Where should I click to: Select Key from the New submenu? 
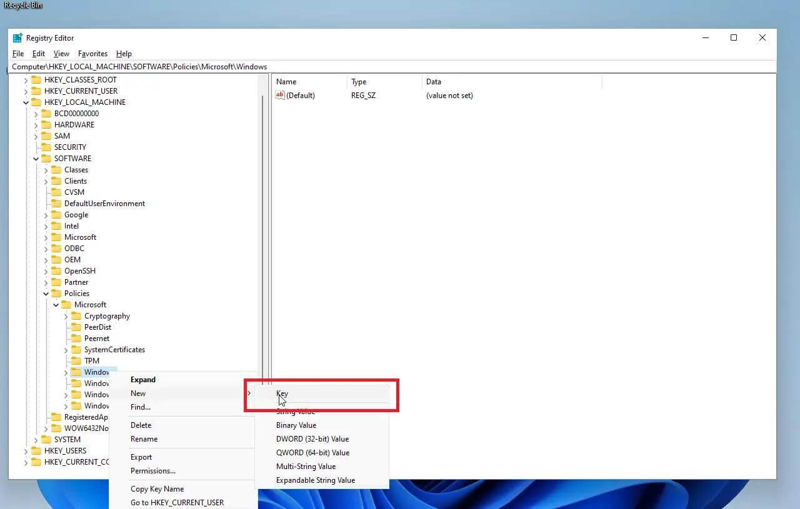[282, 393]
